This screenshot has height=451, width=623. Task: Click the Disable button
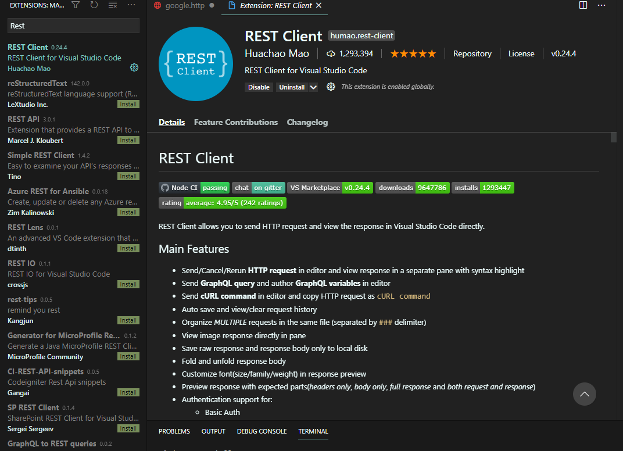pos(259,87)
